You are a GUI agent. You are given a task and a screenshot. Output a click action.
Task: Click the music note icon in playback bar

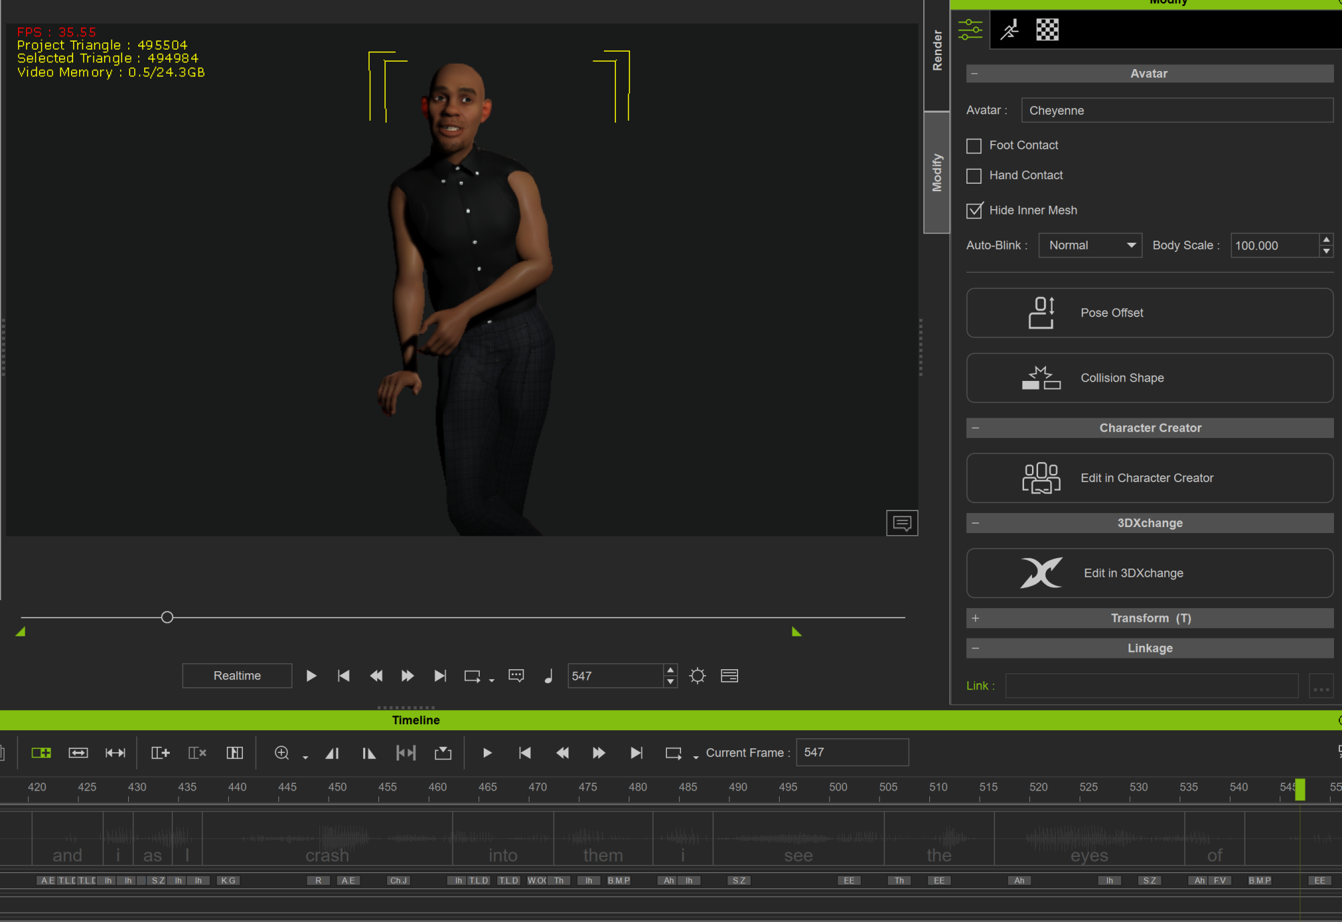[x=548, y=676]
